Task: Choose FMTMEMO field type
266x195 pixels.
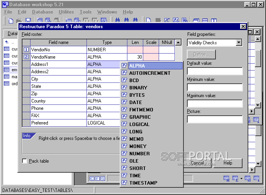Action: tap(152, 110)
